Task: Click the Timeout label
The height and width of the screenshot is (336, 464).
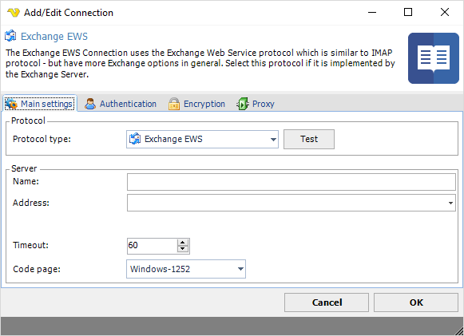Action: point(30,245)
